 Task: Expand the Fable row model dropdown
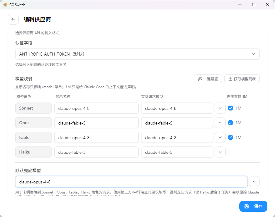pos(220,137)
